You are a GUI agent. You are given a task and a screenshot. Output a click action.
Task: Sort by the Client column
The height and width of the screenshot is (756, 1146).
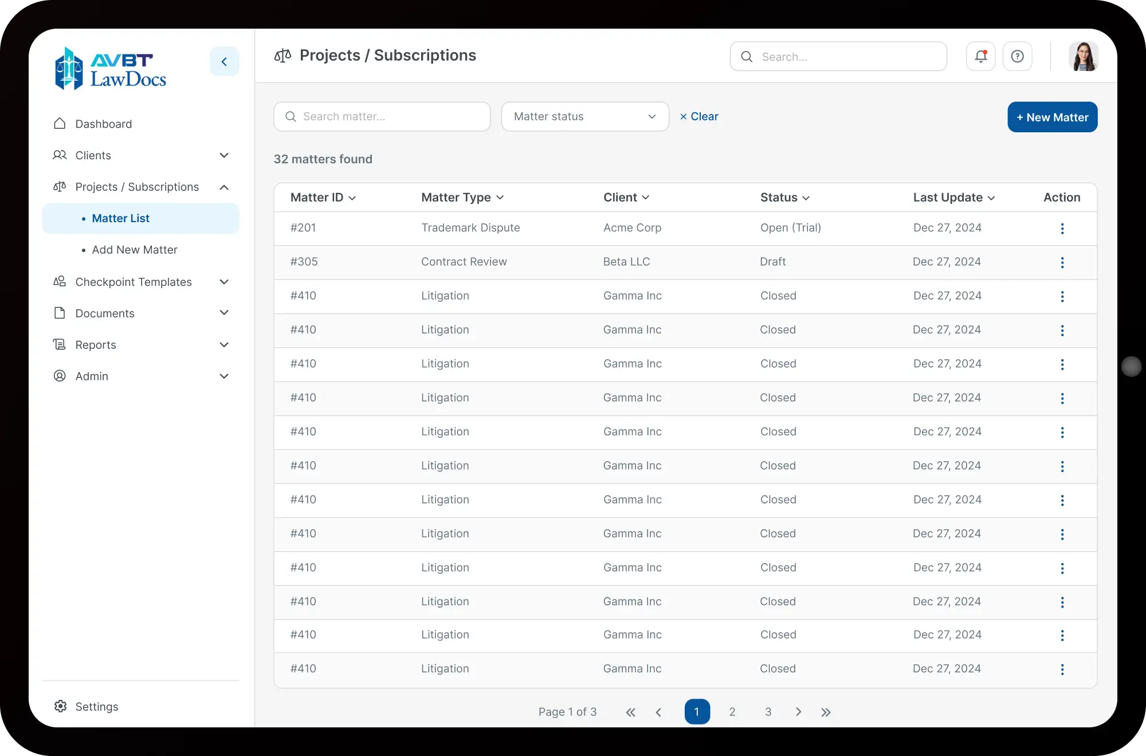626,198
